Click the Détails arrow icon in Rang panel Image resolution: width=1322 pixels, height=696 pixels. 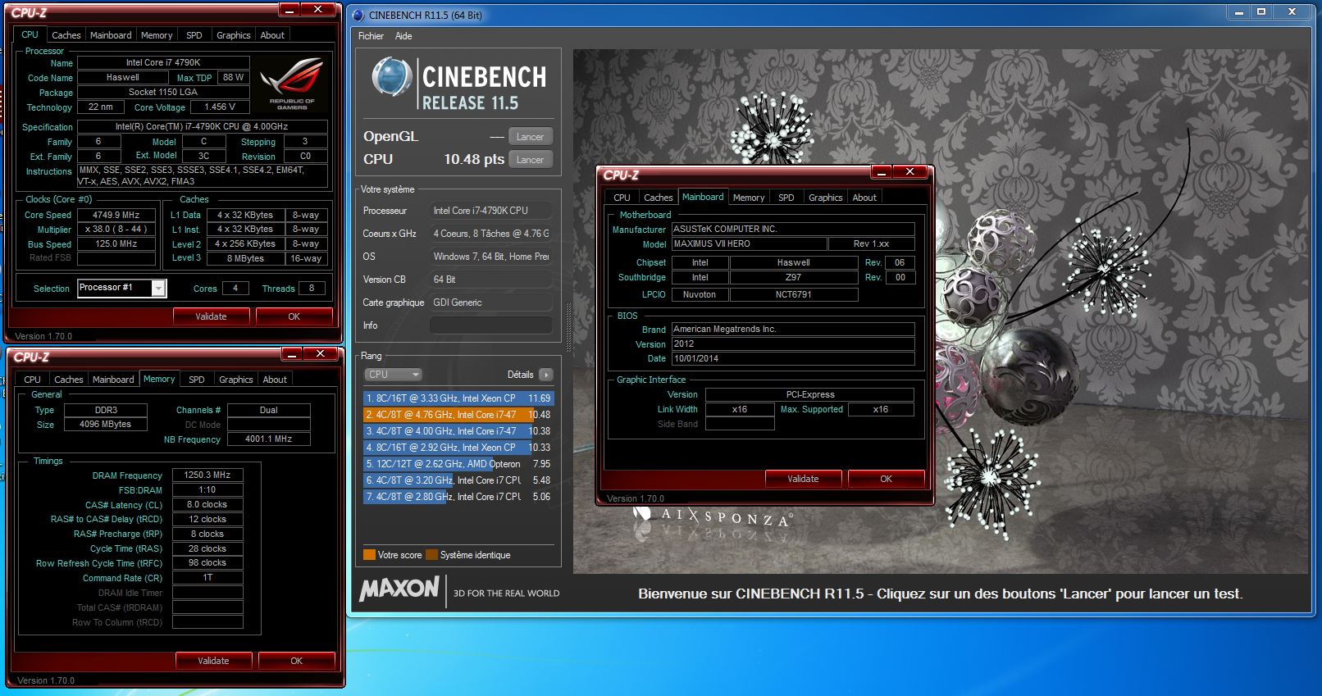[545, 375]
